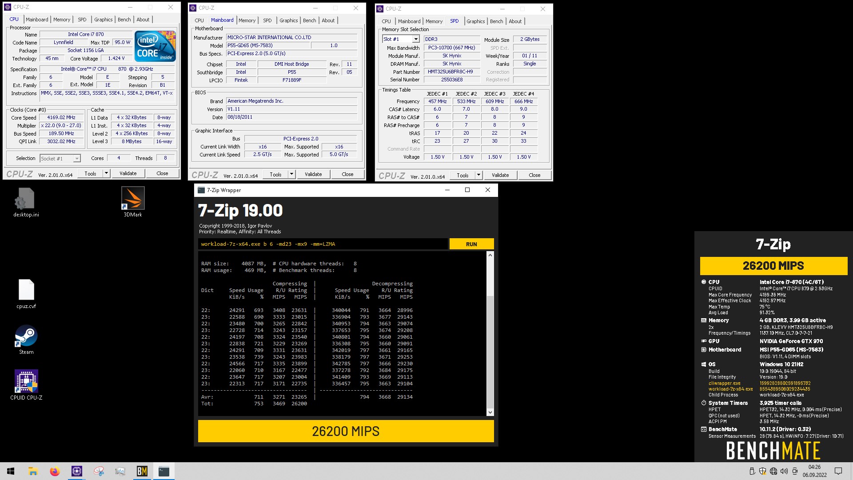Run the 7-Zip benchmark with the RUN button
The image size is (853, 480).
coord(471,244)
